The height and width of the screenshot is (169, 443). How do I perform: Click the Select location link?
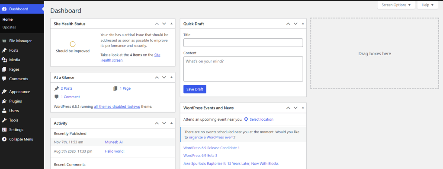(261, 119)
